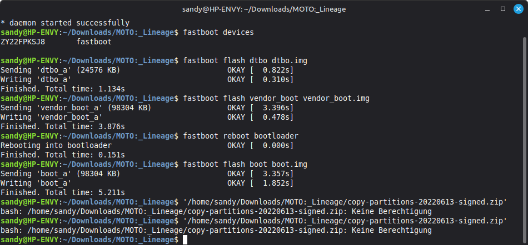
Task: Click the 'fastboot devices' command text
Action: pos(218,33)
